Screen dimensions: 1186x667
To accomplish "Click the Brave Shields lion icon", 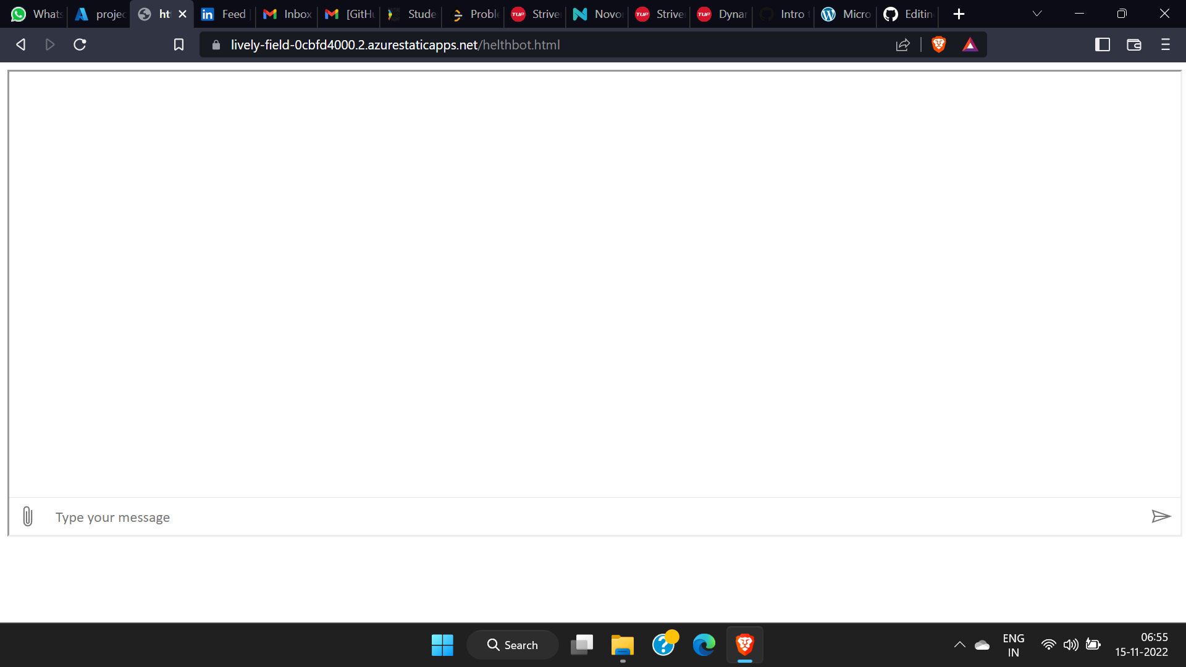I will pos(938,44).
